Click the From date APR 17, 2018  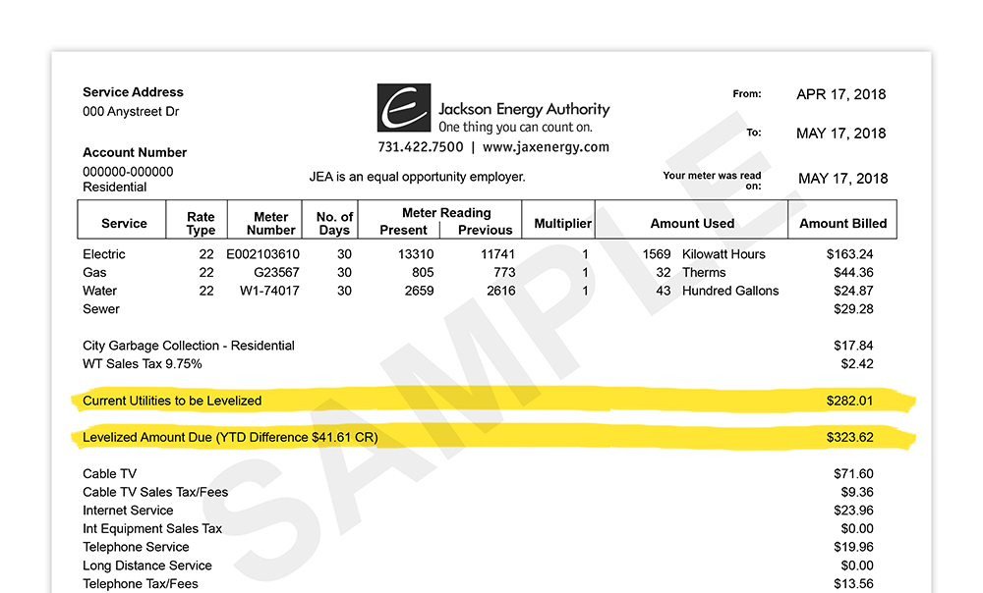coord(840,94)
